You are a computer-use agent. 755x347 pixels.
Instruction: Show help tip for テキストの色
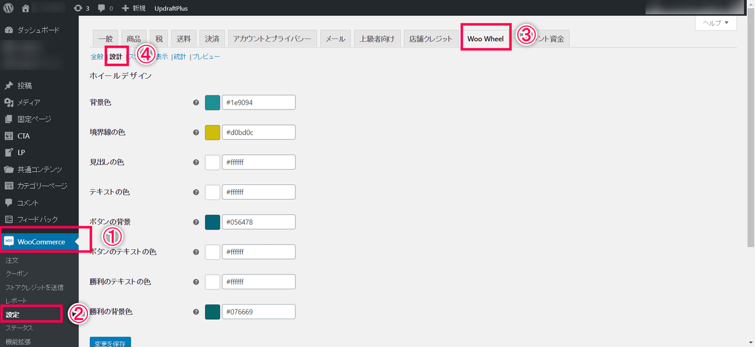[x=196, y=192]
